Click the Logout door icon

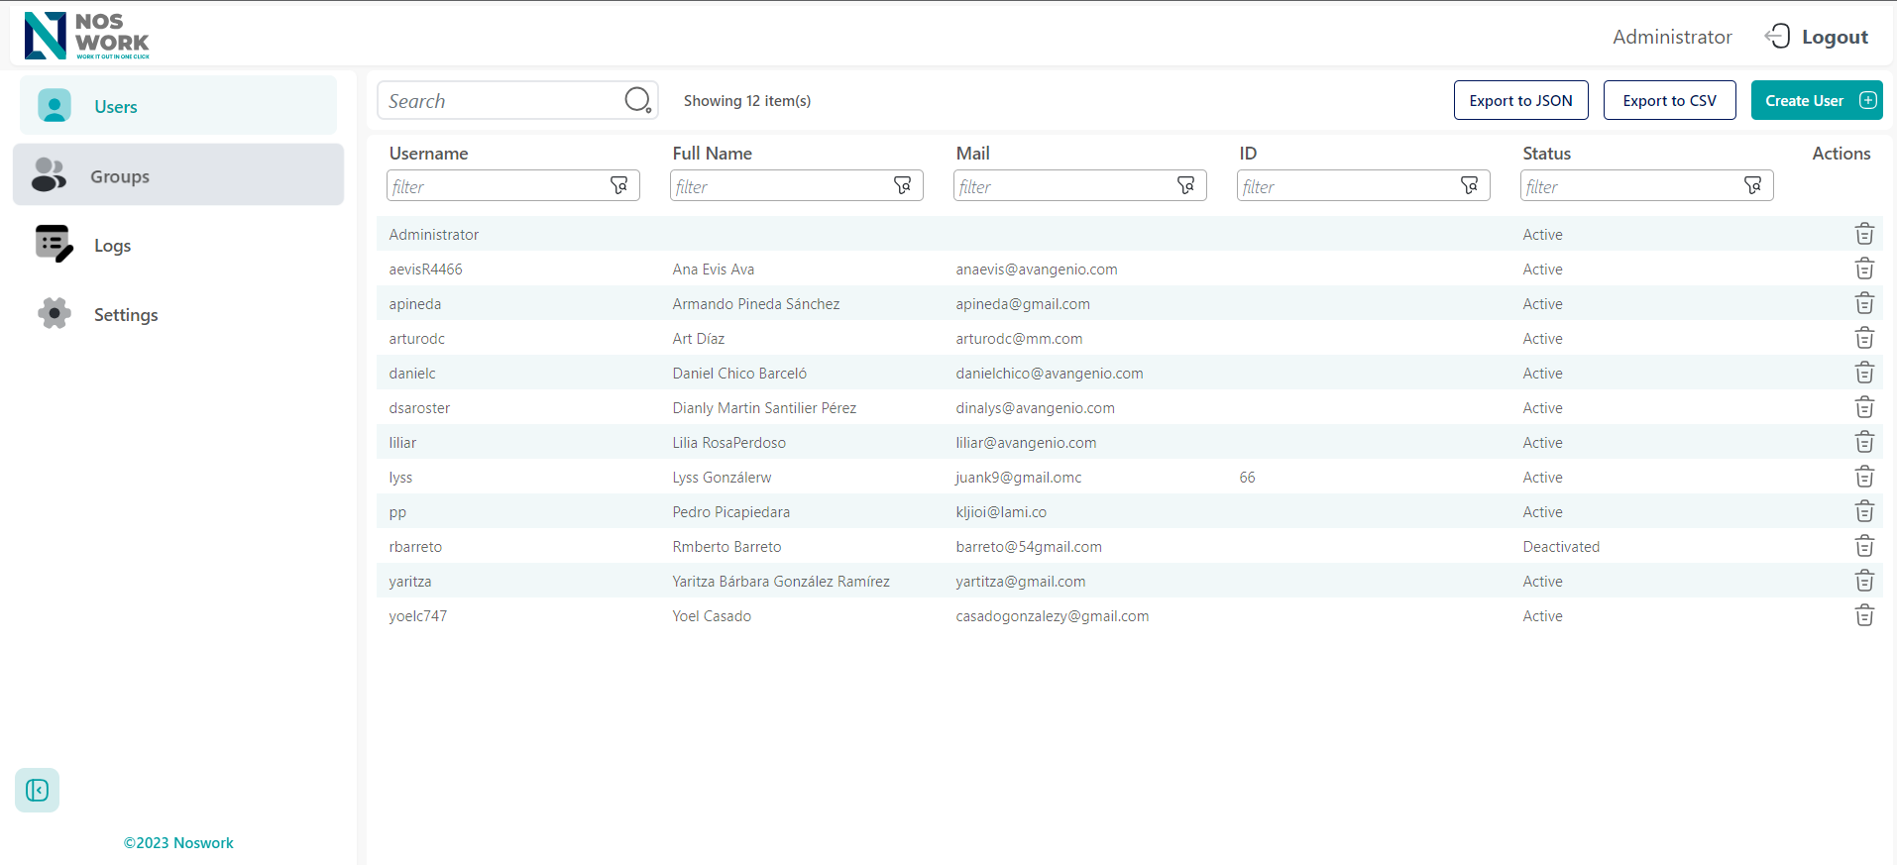pyautogui.click(x=1777, y=37)
